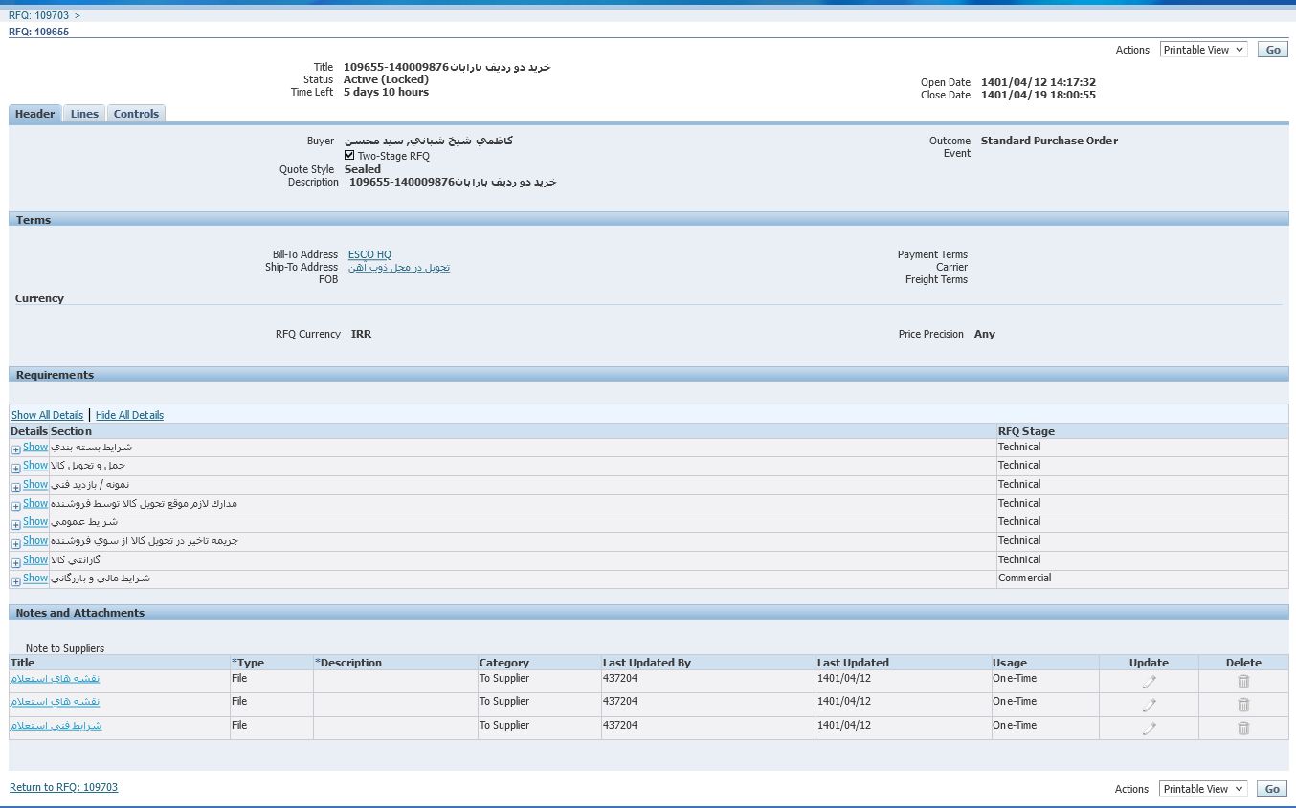Image resolution: width=1296 pixels, height=808 pixels.
Task: Expand plus icon for جريمه تاخير در تحويل row
Action: tap(16, 543)
